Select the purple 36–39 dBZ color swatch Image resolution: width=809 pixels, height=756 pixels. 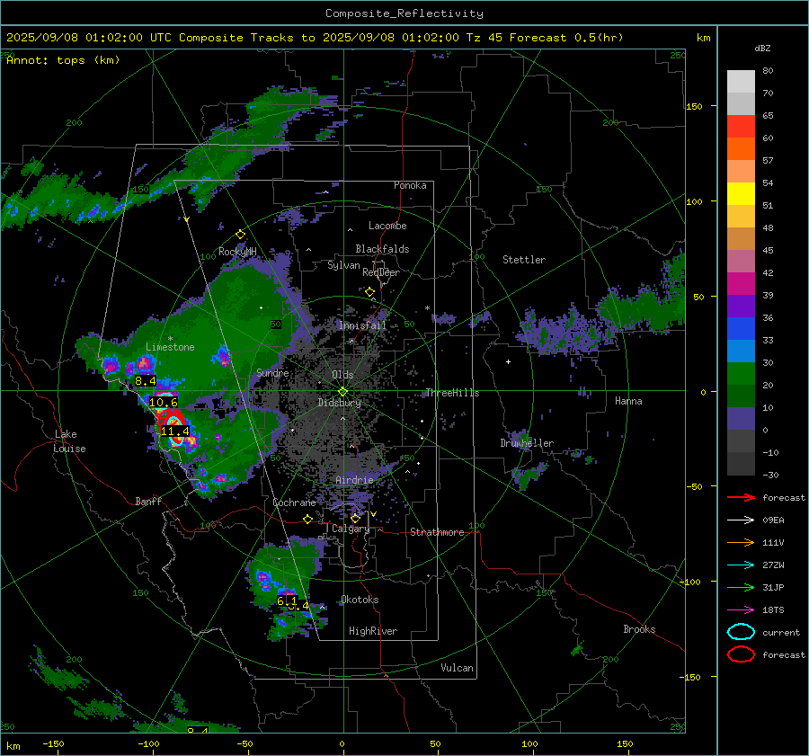click(741, 306)
